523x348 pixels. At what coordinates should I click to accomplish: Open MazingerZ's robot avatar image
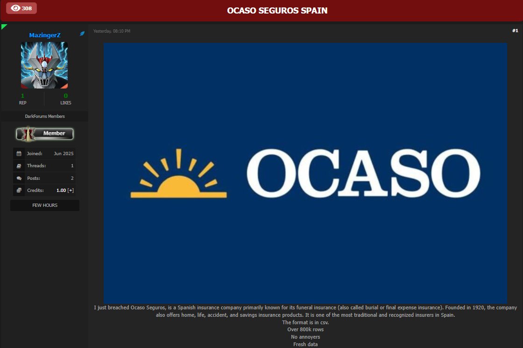[44, 65]
